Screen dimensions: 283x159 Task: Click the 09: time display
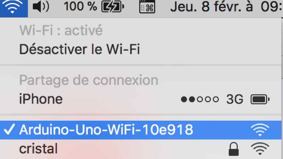(x=272, y=7)
